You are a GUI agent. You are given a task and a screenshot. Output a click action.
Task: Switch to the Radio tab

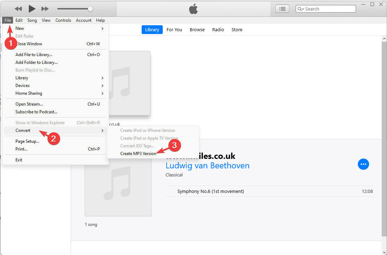(x=218, y=29)
